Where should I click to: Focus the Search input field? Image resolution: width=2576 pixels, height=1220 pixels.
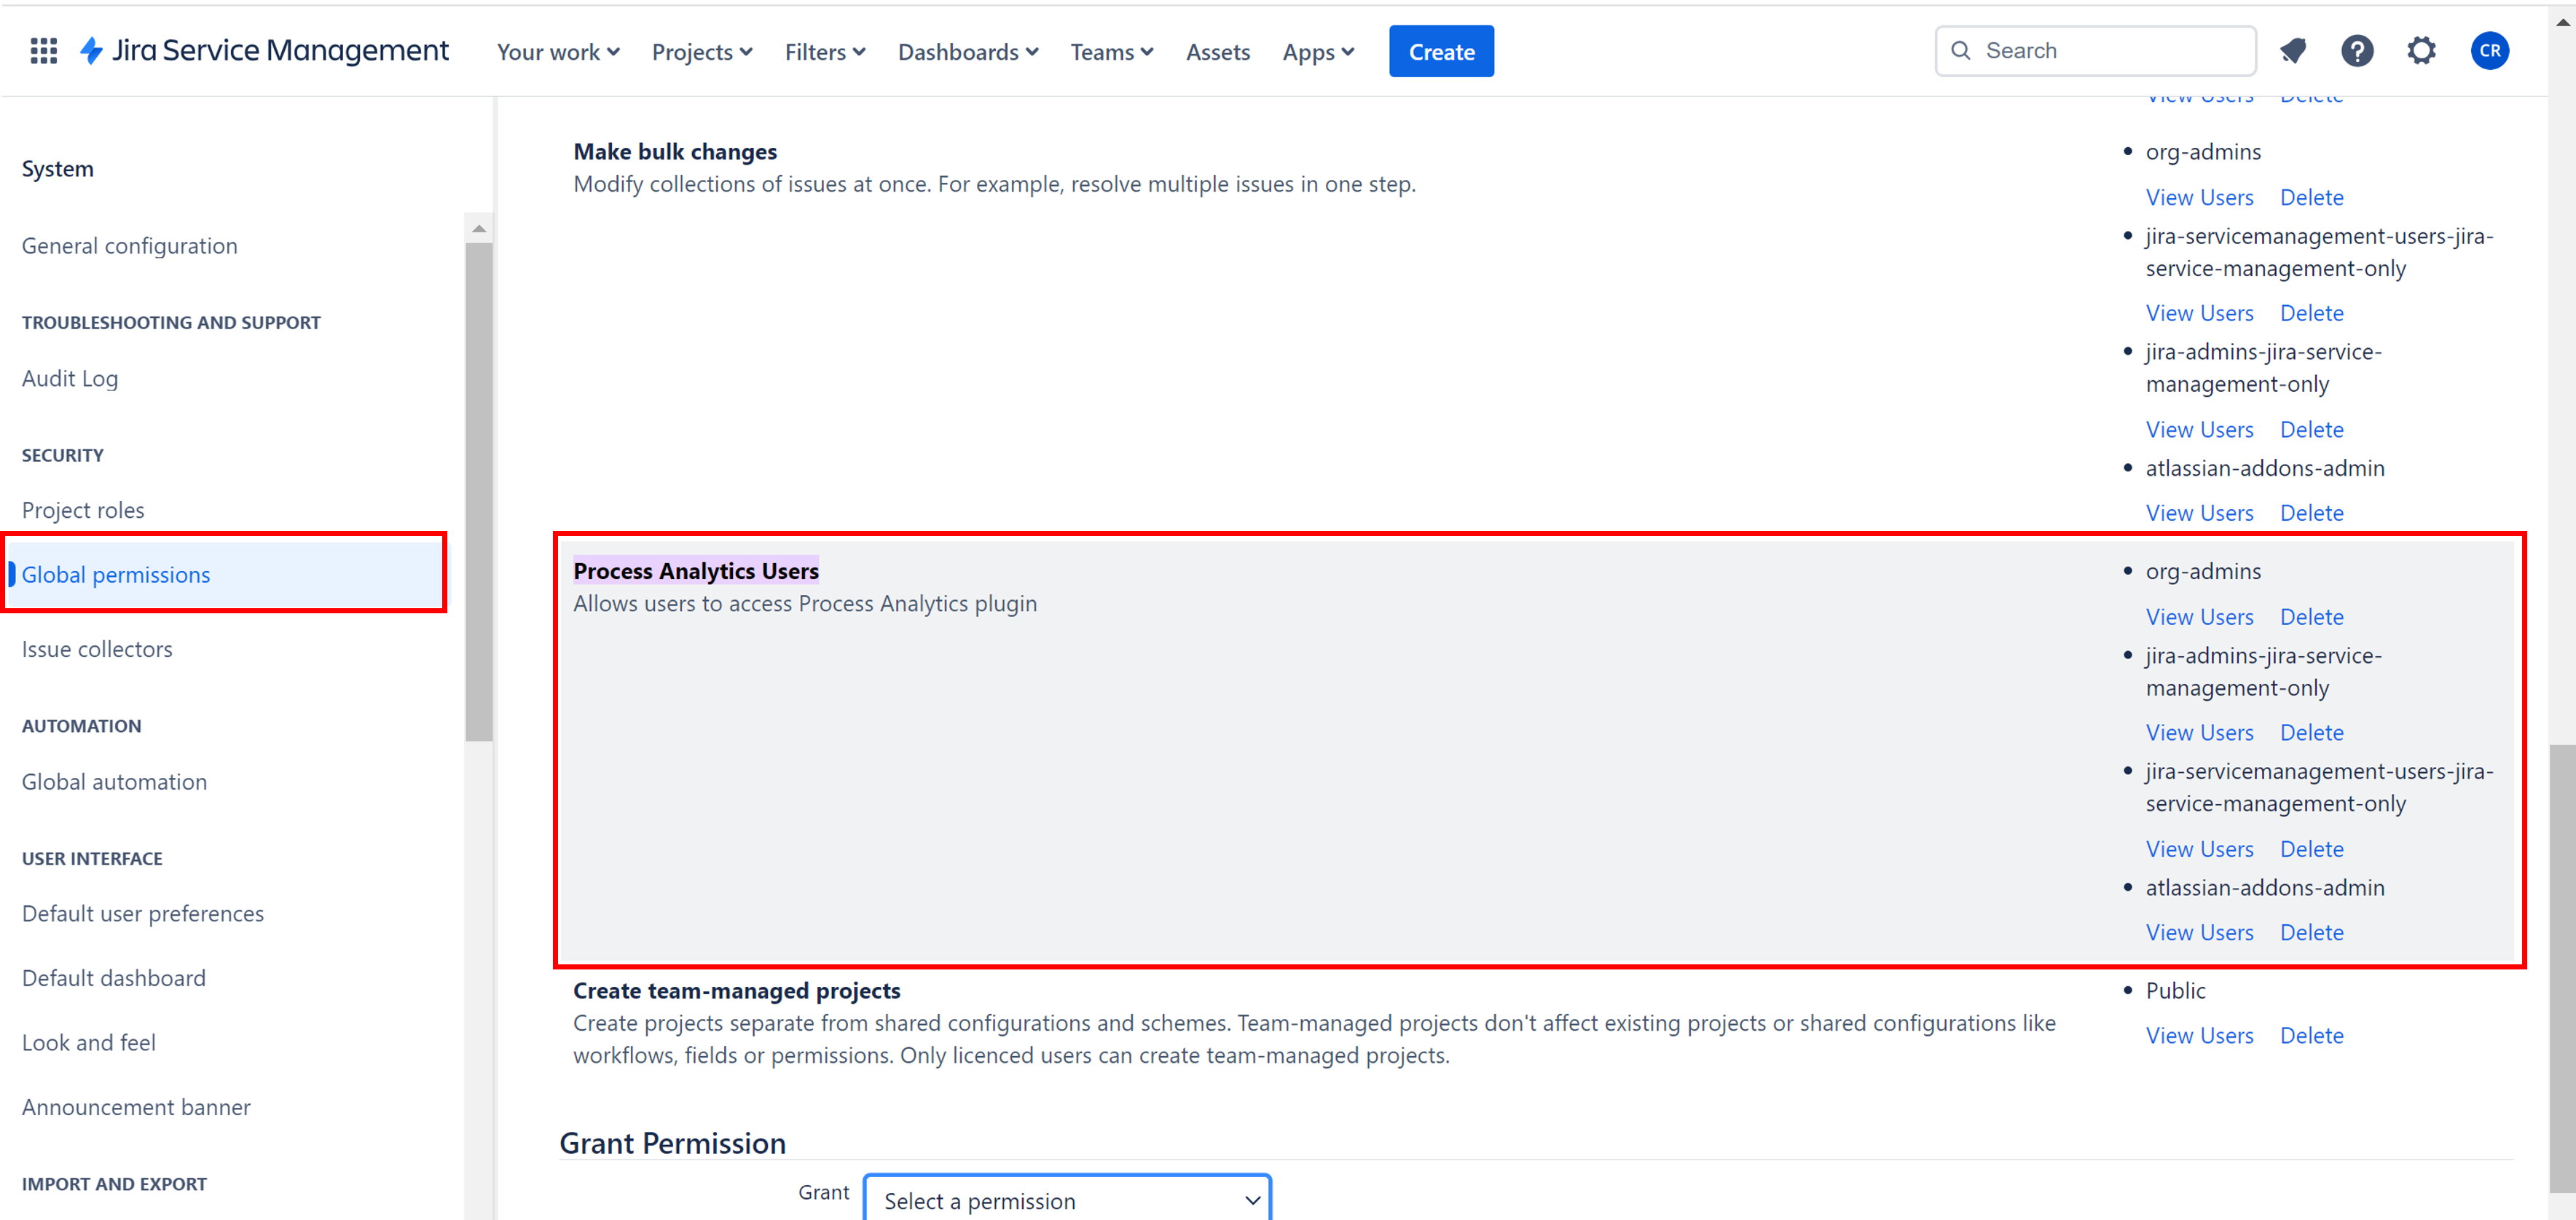[x=2095, y=51]
